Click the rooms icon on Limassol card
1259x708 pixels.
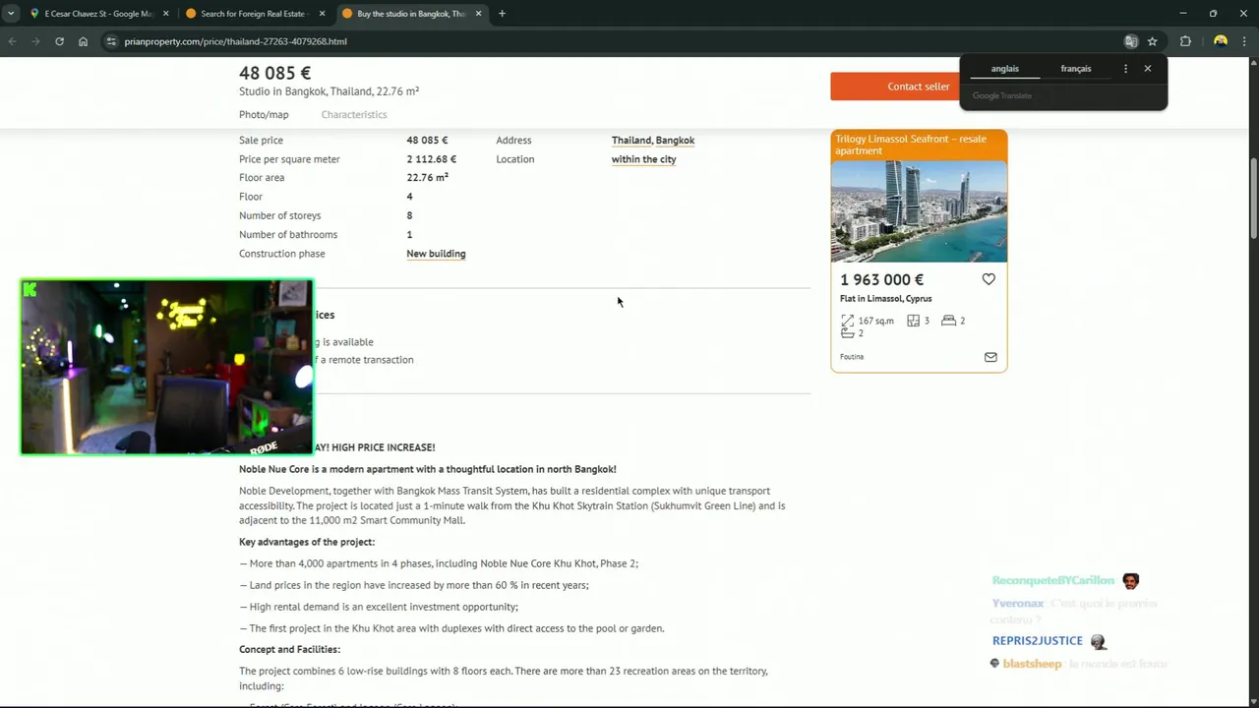click(913, 321)
